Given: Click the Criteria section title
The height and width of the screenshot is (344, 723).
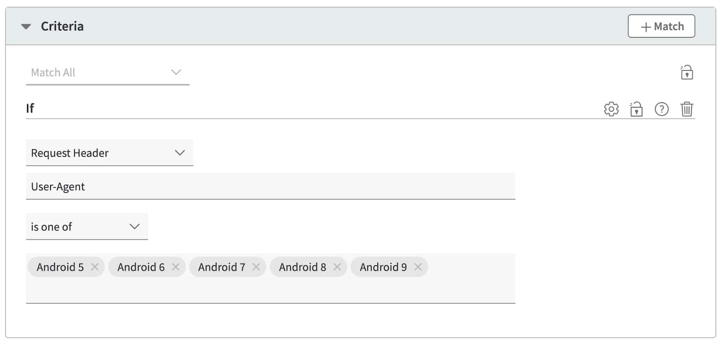Looking at the screenshot, I should point(62,27).
